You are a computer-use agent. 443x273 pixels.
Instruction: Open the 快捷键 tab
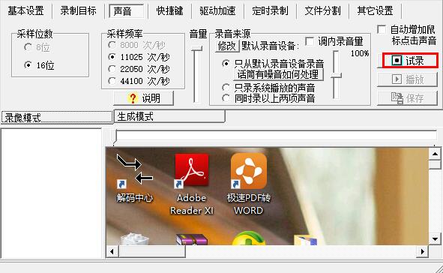click(x=169, y=11)
